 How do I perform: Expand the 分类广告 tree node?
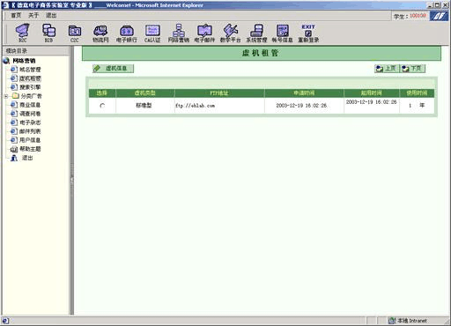tap(6, 96)
